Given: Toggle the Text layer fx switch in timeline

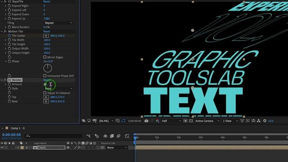Looking at the screenshot, I should click(79, 148).
